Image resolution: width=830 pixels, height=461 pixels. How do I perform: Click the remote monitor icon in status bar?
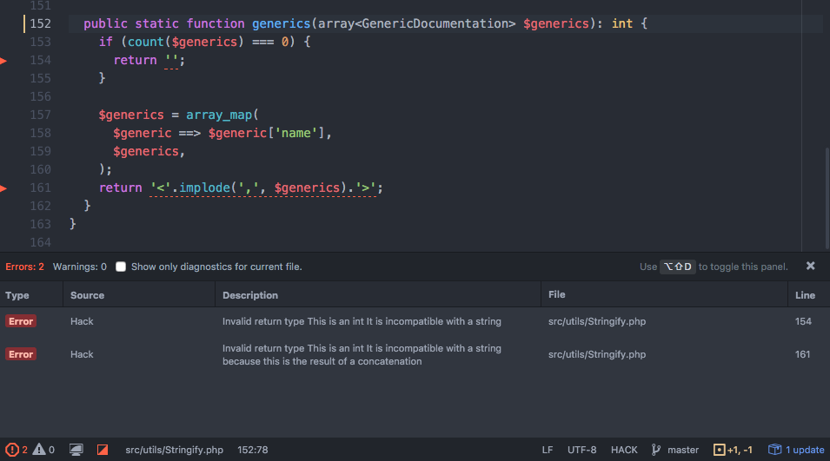pyautogui.click(x=76, y=450)
